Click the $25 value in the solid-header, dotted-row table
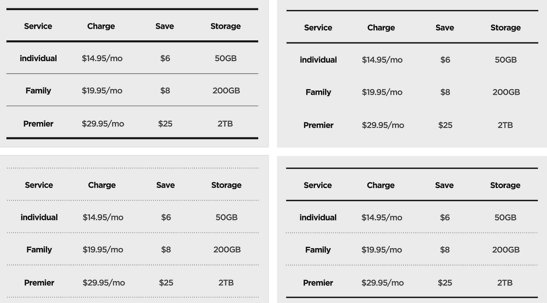 pos(445,282)
